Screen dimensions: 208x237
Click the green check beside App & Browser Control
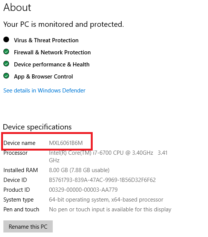[6, 76]
